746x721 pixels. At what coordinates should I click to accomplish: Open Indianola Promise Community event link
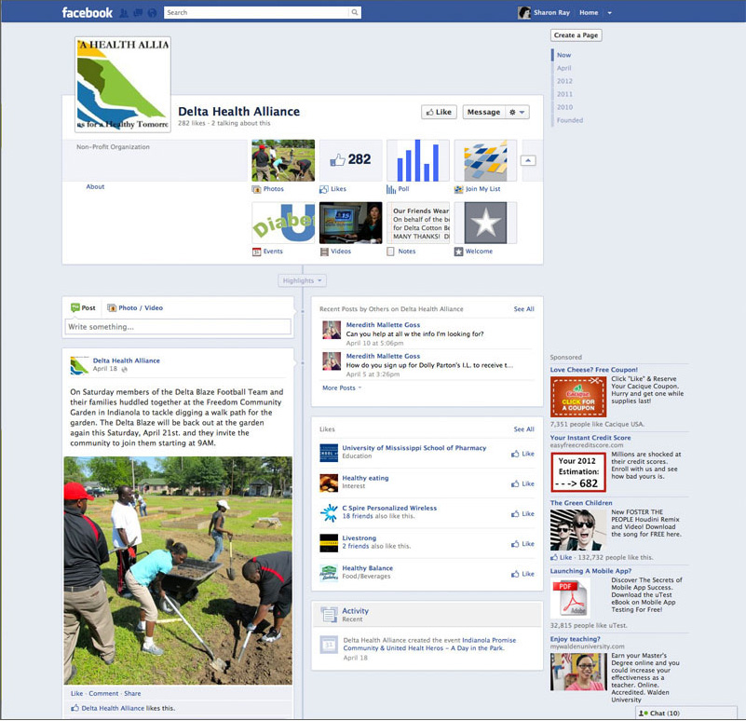pos(429,645)
